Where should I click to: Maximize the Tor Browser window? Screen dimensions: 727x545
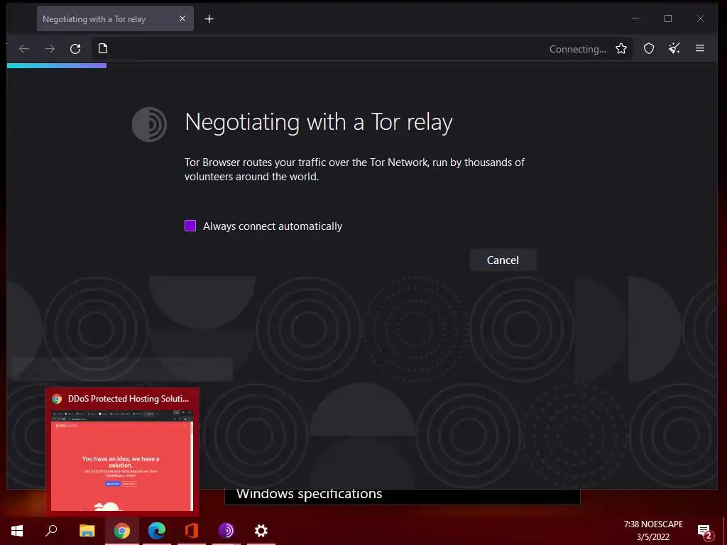668,18
